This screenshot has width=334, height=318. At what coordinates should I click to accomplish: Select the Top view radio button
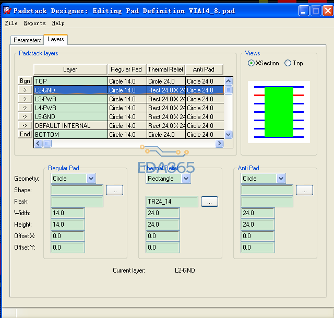pyautogui.click(x=288, y=63)
